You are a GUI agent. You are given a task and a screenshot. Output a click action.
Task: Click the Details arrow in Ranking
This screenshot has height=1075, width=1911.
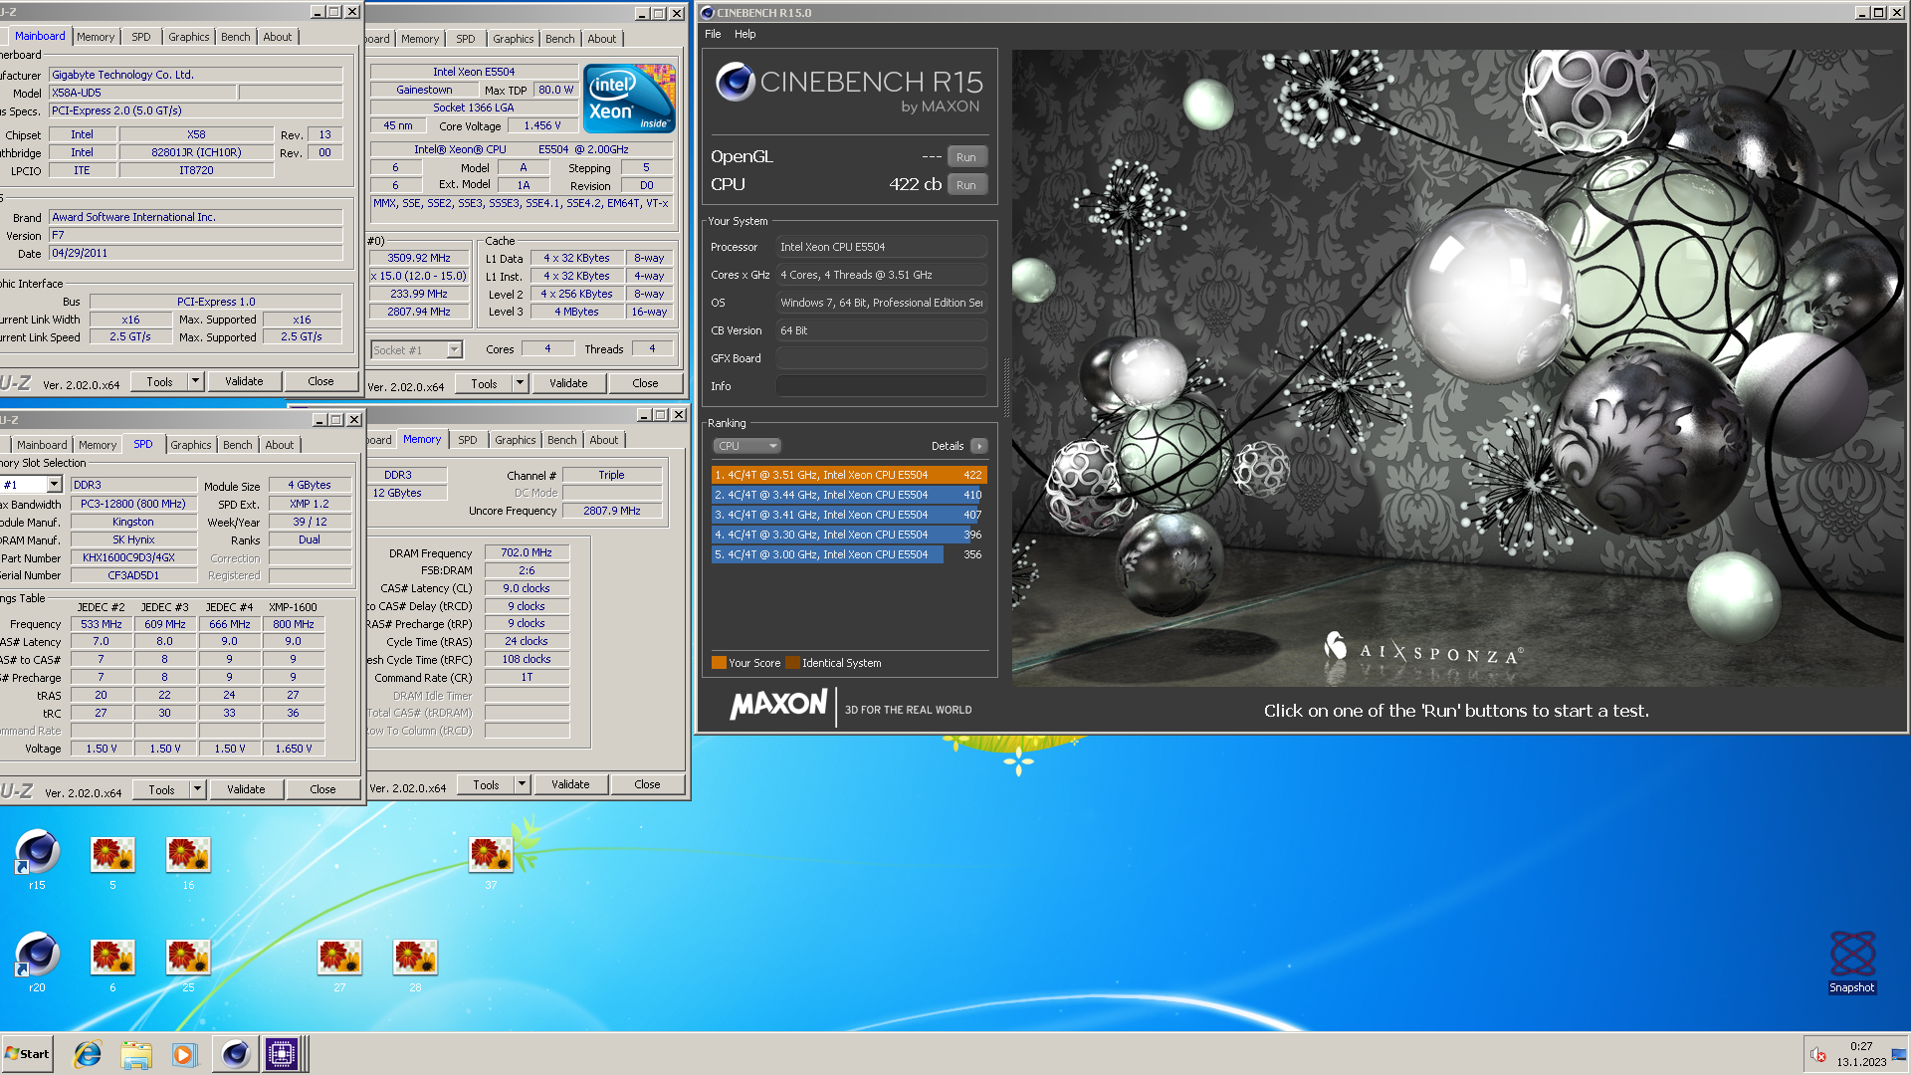point(979,446)
